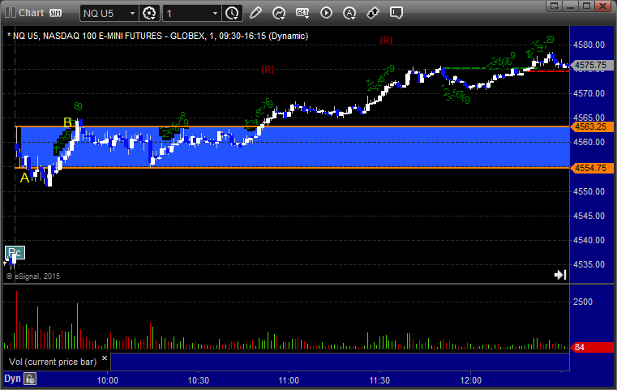Click the 4554.75 orange price label
The image size is (617, 390).
pos(591,168)
